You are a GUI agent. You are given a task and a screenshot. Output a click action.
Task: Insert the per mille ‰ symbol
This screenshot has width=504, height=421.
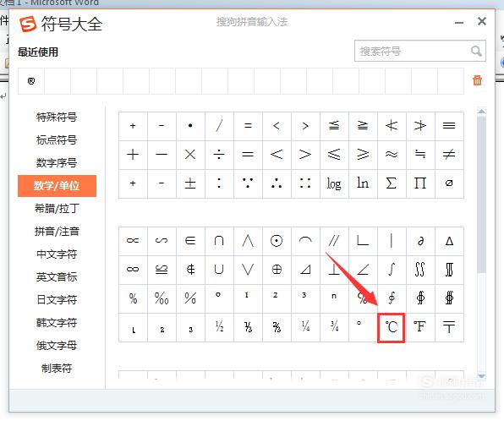[x=162, y=298]
